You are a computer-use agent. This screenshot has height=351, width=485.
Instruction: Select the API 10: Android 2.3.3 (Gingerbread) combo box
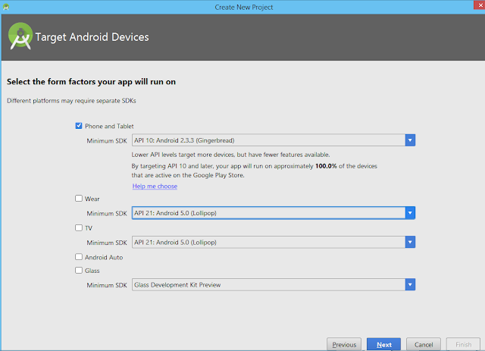point(274,140)
